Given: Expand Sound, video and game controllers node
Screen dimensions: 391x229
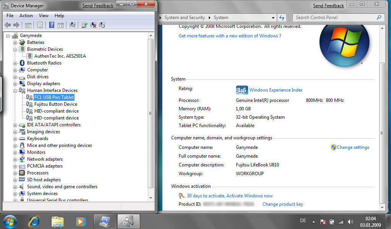Looking at the screenshot, I should [x=15, y=187].
